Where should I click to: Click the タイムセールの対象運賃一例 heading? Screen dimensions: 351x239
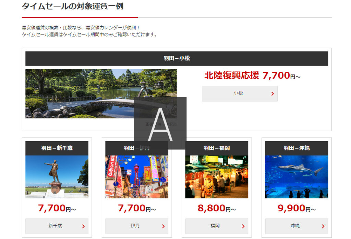[x=73, y=6]
